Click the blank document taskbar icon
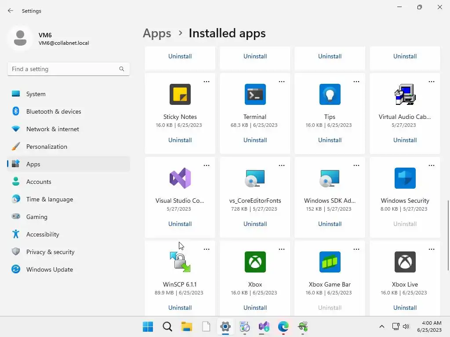Screen dimensions: 450x337 206,326
